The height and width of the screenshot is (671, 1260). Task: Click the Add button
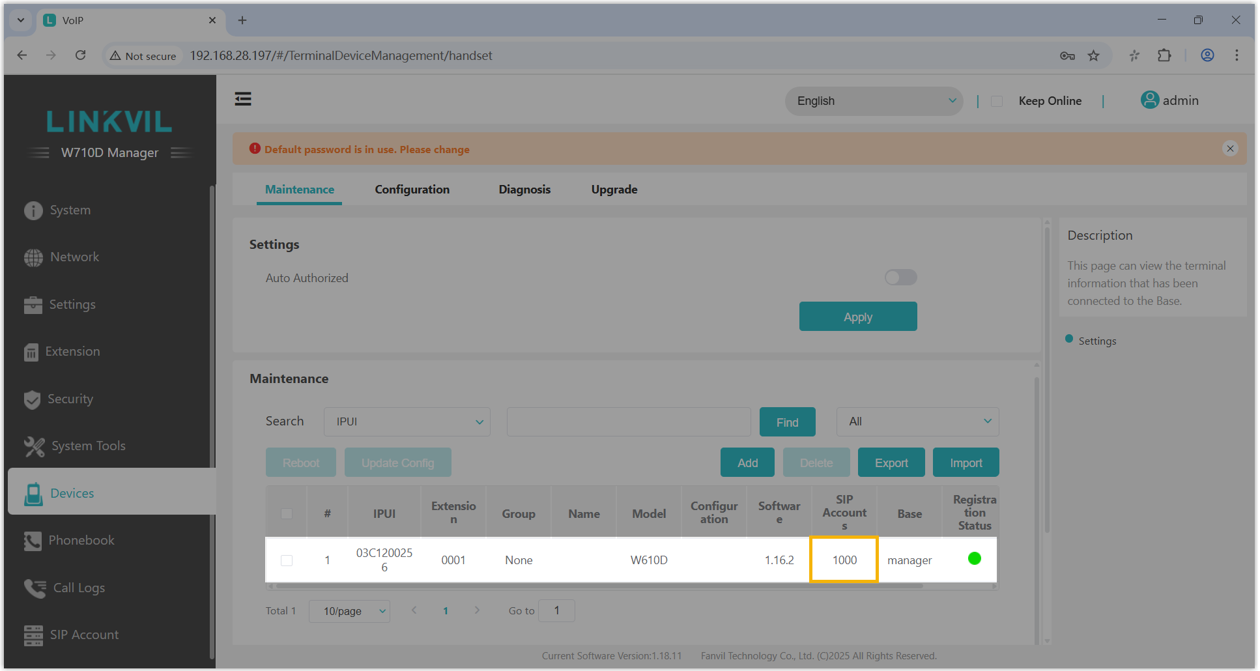point(747,463)
